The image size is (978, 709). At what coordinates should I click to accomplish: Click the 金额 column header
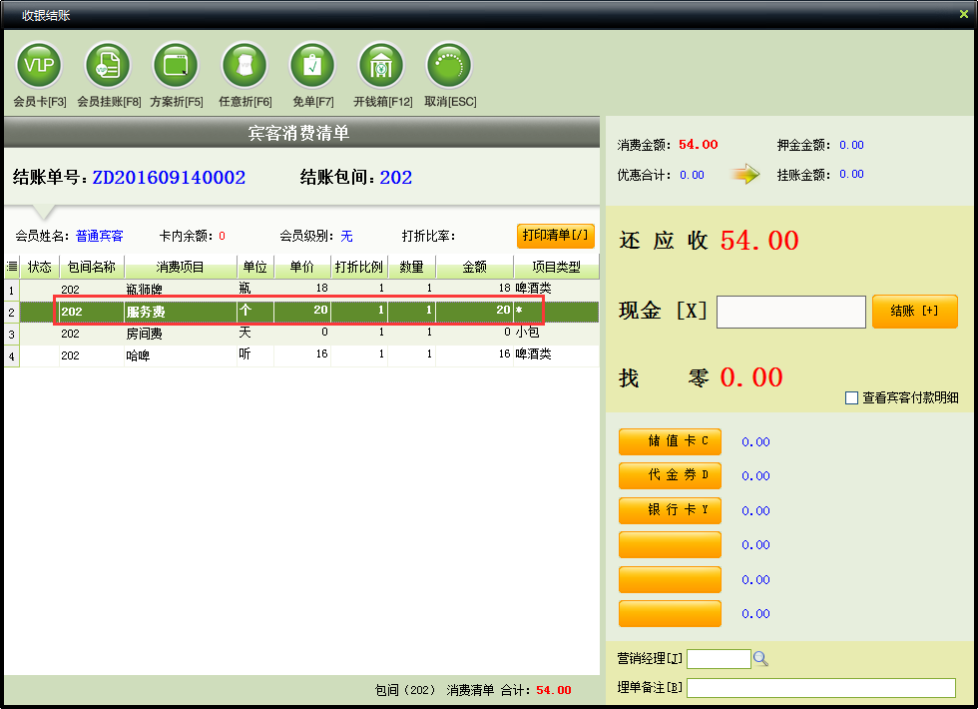[475, 268]
